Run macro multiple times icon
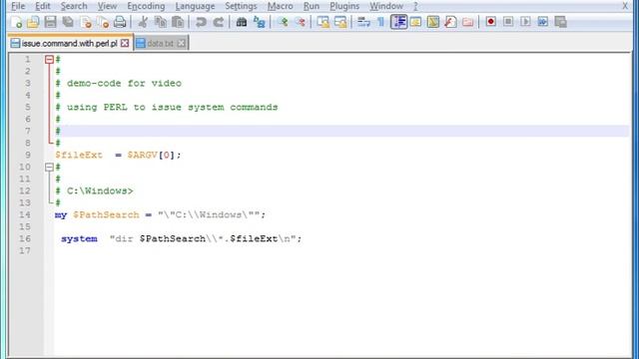The width and height of the screenshot is (639, 359). (x=543, y=22)
